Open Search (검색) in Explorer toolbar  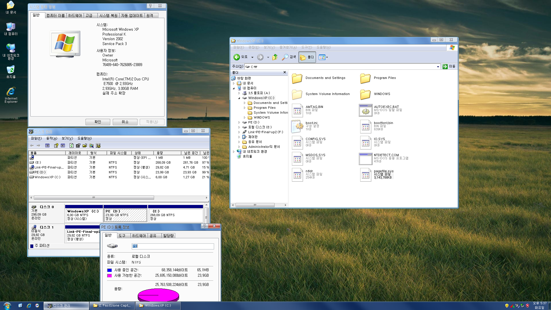[x=289, y=57]
